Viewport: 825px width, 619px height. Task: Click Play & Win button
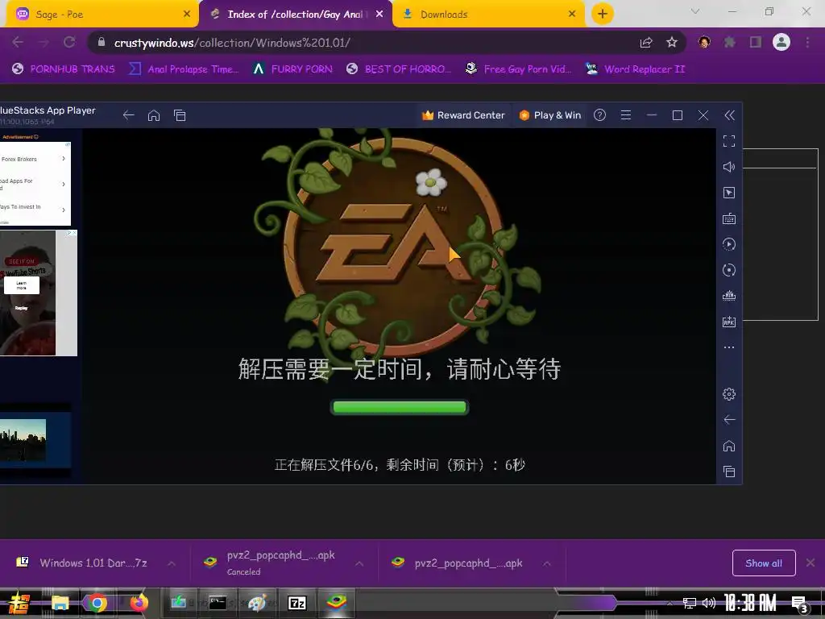coord(549,115)
